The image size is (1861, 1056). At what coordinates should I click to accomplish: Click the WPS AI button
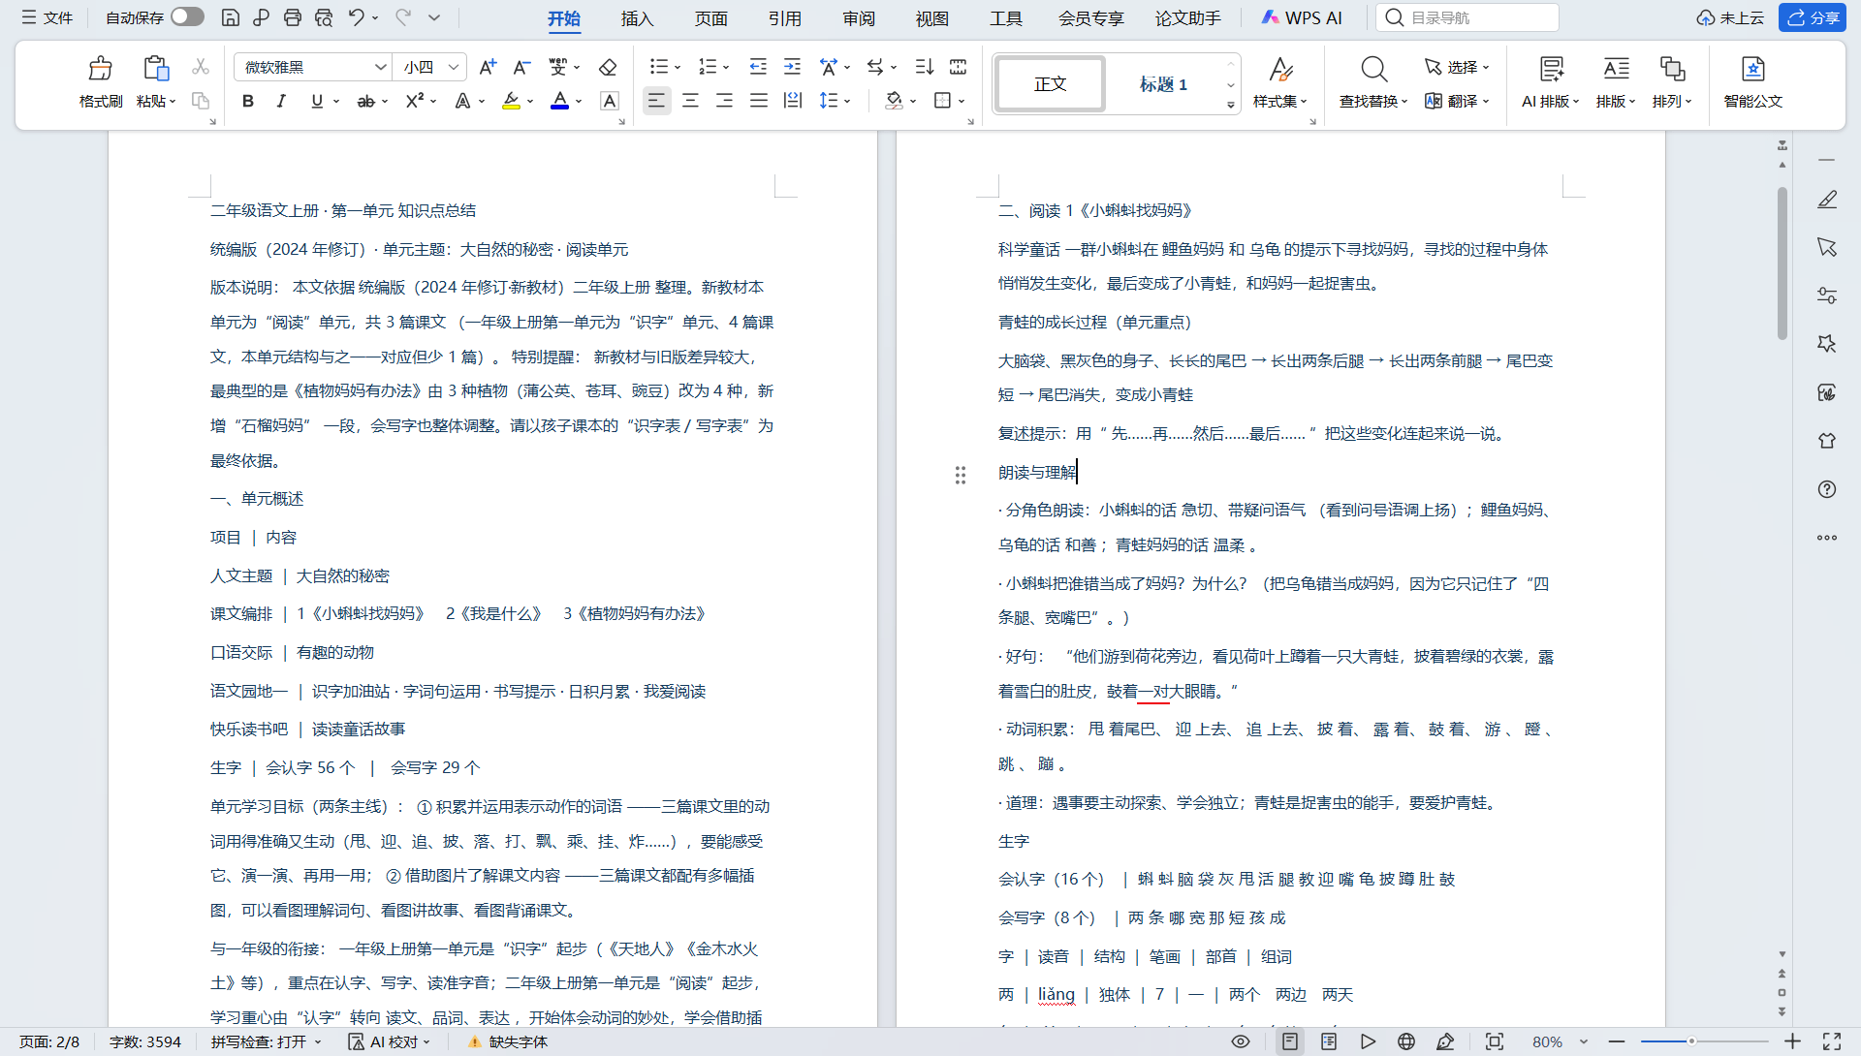(1301, 17)
